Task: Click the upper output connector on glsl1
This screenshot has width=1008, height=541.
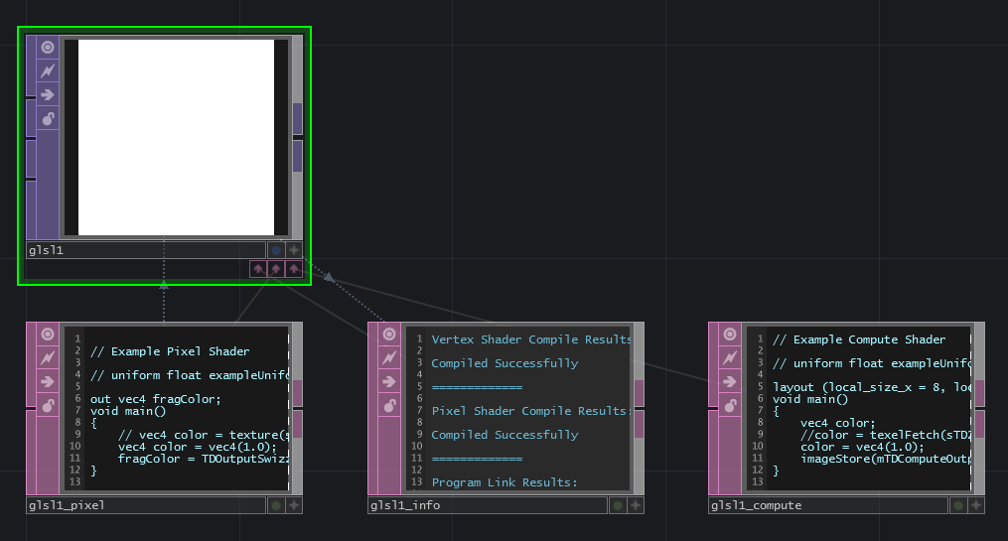Action: click(298, 119)
